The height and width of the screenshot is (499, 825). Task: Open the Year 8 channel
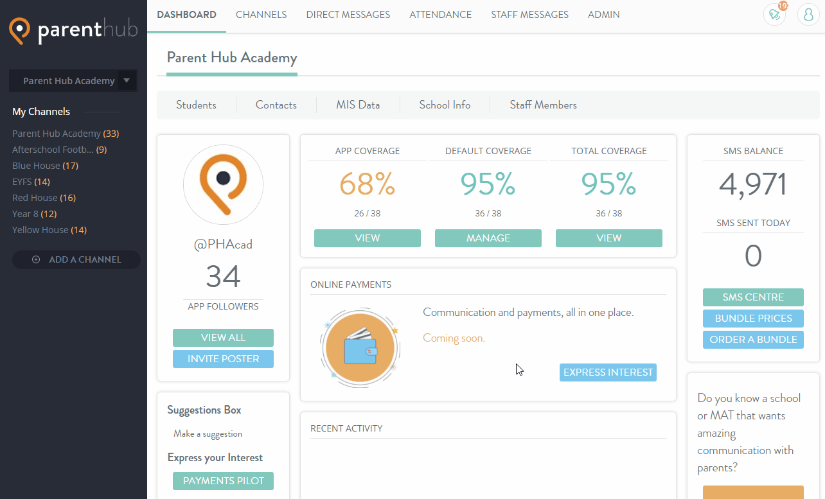[35, 214]
